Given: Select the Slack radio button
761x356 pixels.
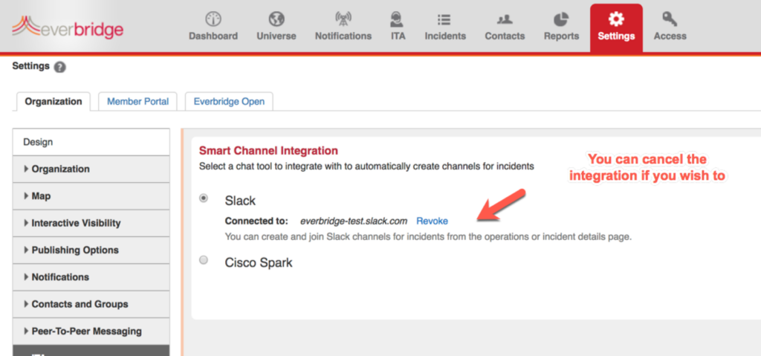Looking at the screenshot, I should 204,198.
